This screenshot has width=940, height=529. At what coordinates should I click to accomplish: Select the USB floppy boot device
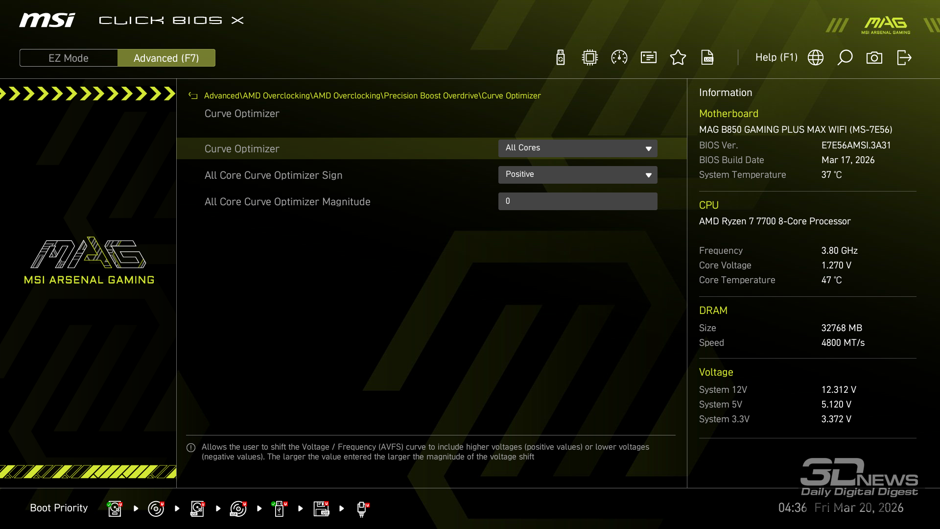point(321,508)
